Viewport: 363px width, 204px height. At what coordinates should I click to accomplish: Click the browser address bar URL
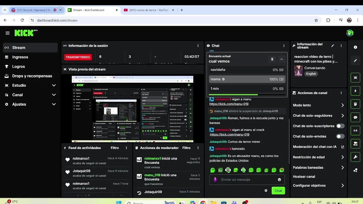pos(57,20)
